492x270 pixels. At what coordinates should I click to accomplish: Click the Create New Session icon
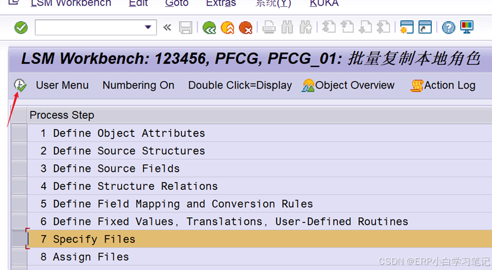pos(407,27)
